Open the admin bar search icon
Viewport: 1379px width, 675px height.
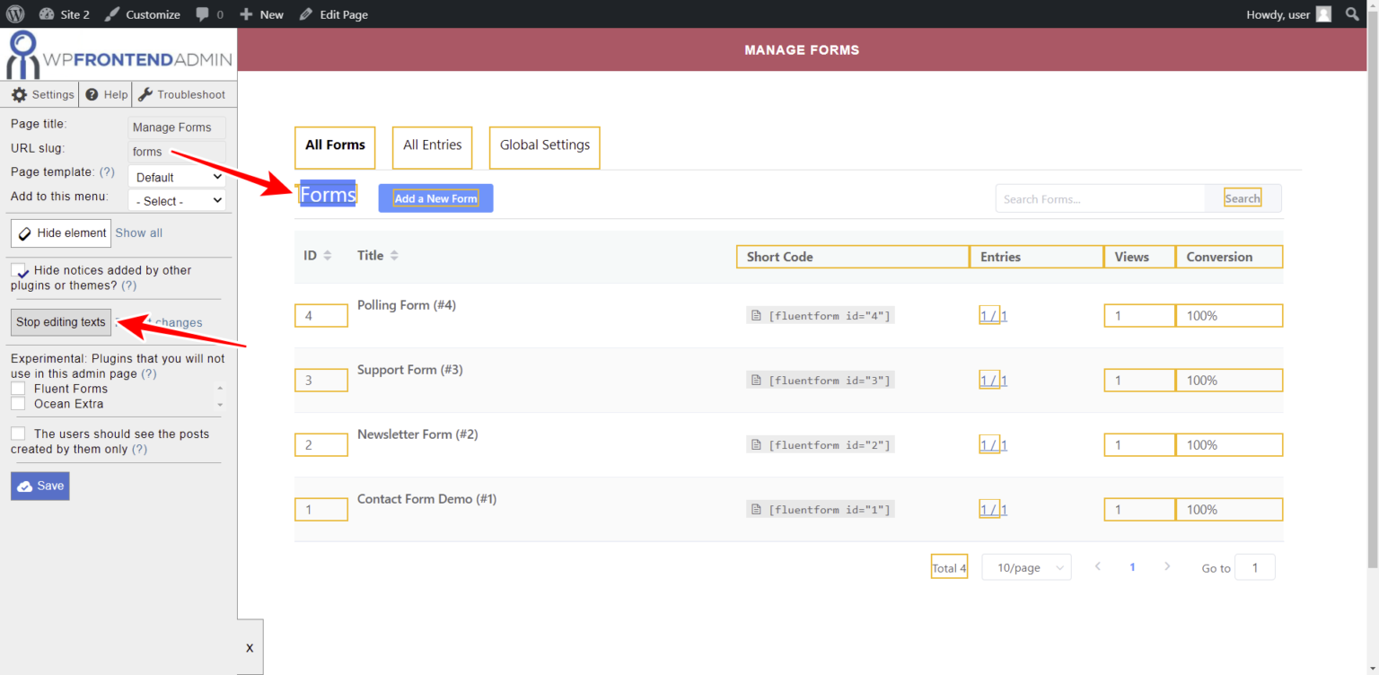pos(1352,13)
